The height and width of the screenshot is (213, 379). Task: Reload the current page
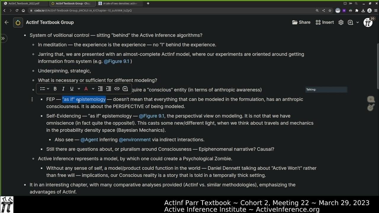pyautogui.click(x=17, y=10)
